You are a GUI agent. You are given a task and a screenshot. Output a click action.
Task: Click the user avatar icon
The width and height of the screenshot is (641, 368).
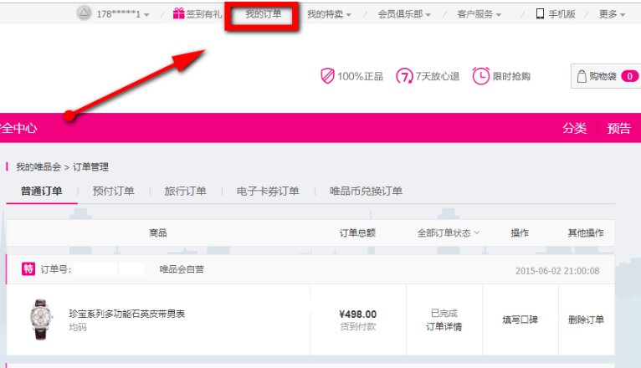tap(85, 13)
